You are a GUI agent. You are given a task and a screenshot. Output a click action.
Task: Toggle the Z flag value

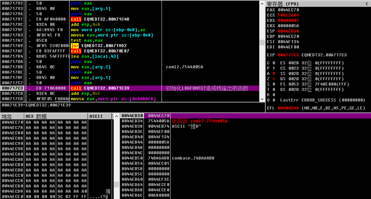(x=274, y=79)
